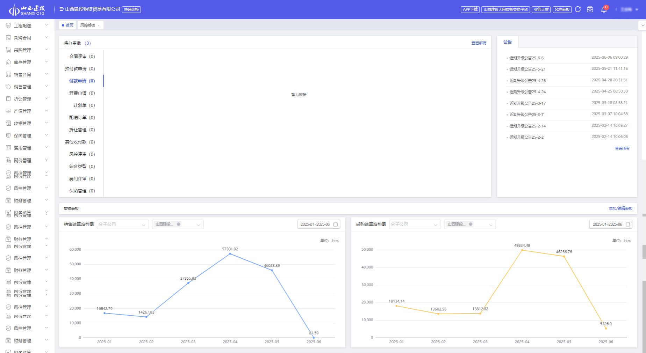Click the 销售合同 sidebar icon
The image size is (646, 353).
8,74
